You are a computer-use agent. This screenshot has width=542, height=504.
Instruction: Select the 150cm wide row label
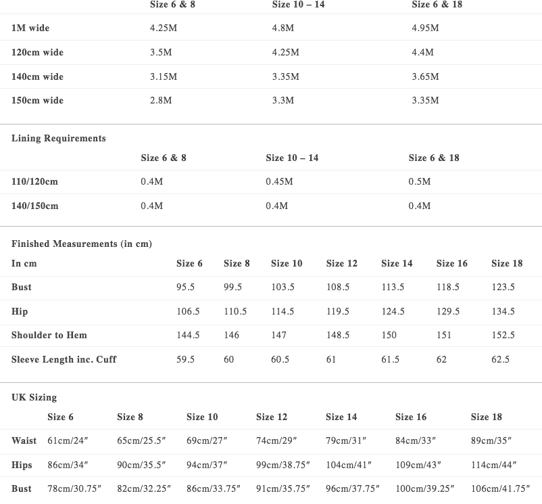coord(37,100)
